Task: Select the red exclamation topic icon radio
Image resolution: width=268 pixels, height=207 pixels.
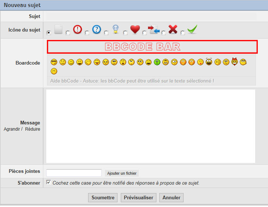Action: point(68,33)
